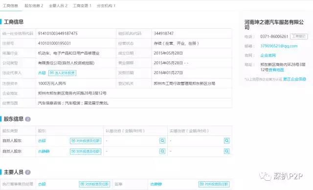The width and height of the screenshot is (313, 190).
Task: Click legal representative name 古超 link
Action: click(x=42, y=73)
